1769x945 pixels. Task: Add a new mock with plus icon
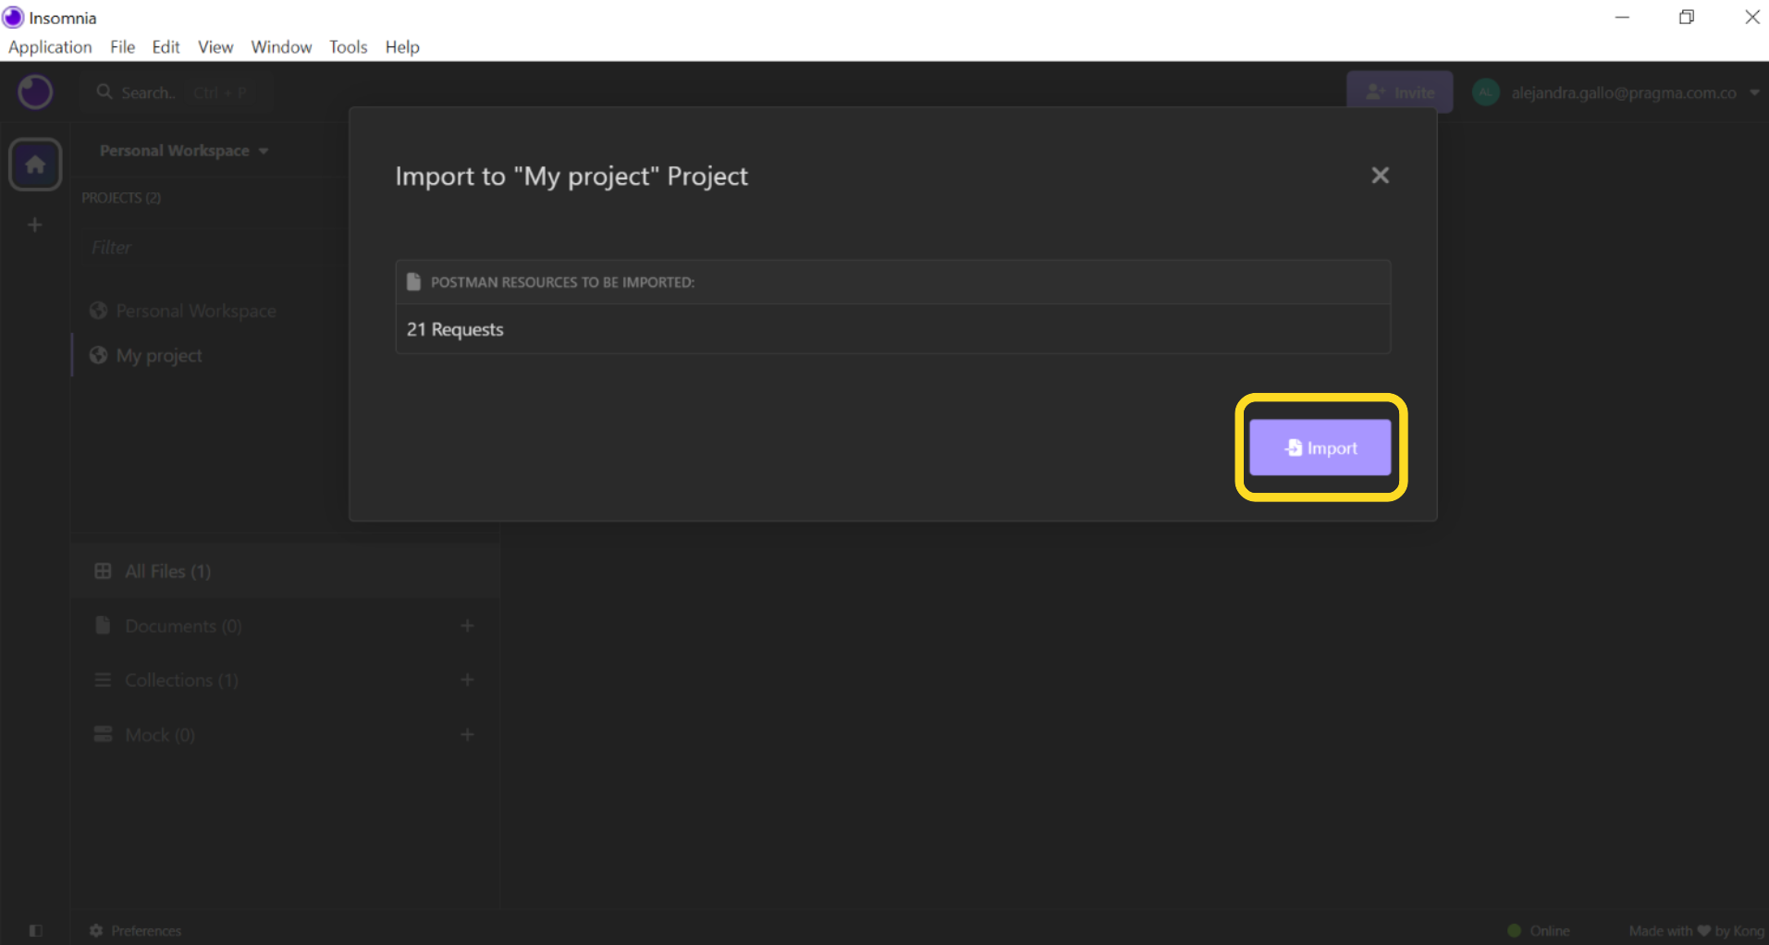[467, 735]
